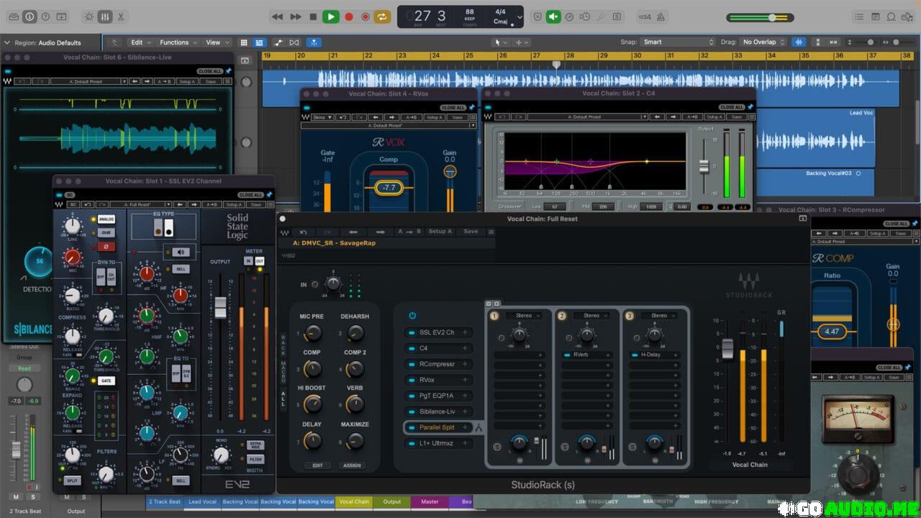The height and width of the screenshot is (518, 921).
Task: Toggle the Mixer faders icon
Action: point(104,17)
